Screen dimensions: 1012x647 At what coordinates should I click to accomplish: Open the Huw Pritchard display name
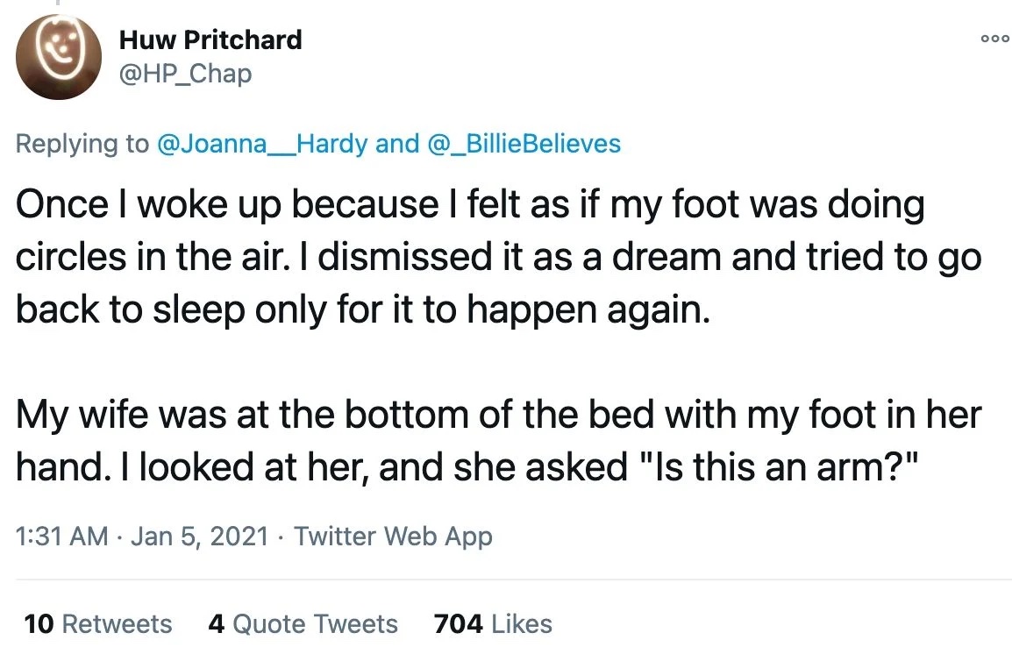pyautogui.click(x=210, y=40)
